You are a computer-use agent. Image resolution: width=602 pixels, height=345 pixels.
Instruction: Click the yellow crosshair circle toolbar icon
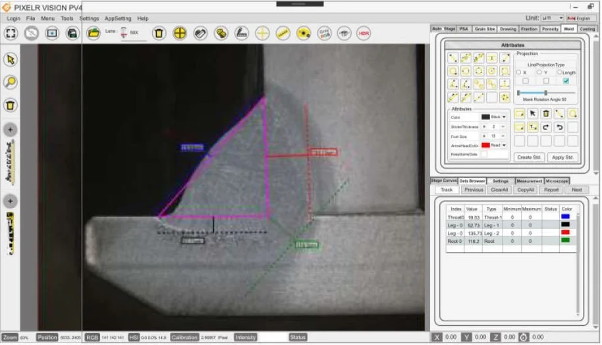180,34
